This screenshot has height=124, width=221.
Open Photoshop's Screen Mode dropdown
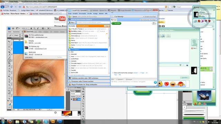point(49,28)
